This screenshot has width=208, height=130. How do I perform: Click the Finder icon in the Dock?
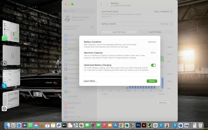pos(8,125)
